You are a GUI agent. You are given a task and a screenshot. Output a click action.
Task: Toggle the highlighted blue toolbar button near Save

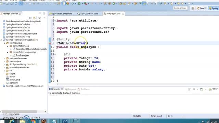[21, 3]
